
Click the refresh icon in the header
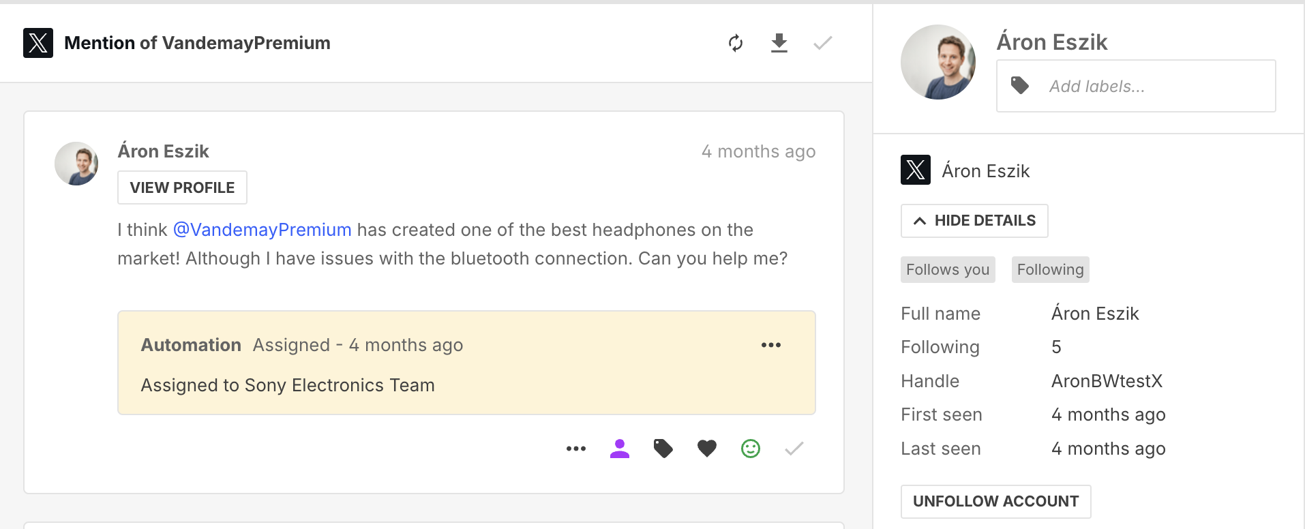[x=736, y=43]
